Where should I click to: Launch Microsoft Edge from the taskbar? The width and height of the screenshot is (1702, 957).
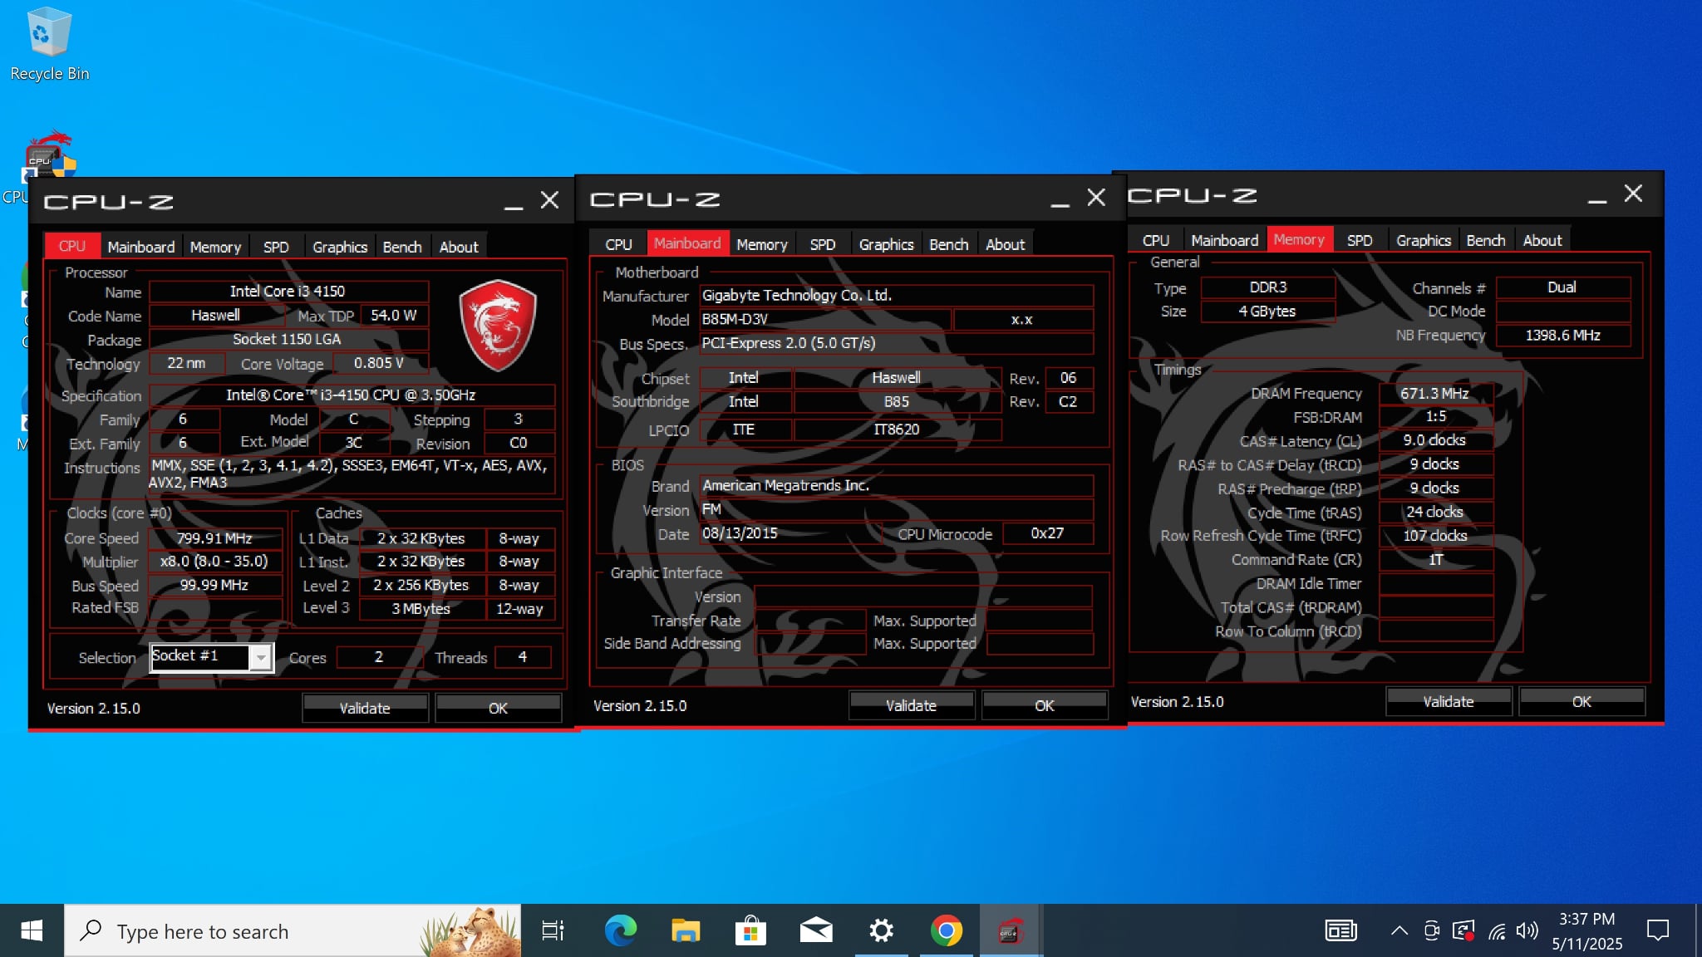point(620,931)
